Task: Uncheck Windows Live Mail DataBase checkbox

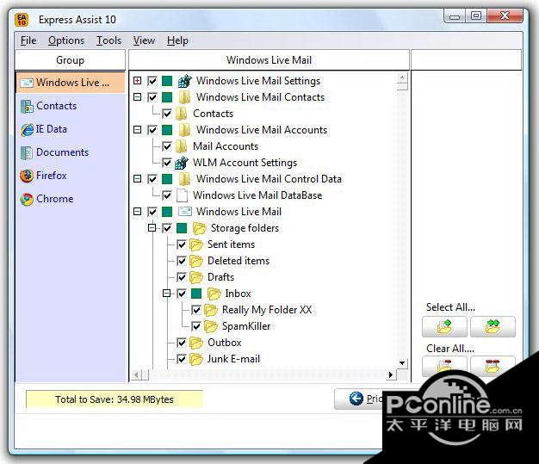Action: 167,195
